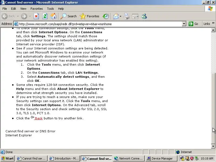Open the Help menu

coord(61,9)
